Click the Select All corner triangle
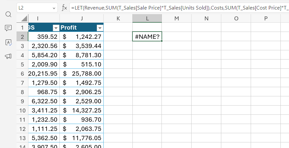The width and height of the screenshot is (289, 148). tap(24, 18)
